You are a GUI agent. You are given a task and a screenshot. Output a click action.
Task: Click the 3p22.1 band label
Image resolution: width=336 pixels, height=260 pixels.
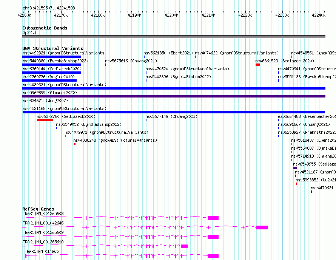pos(29,32)
